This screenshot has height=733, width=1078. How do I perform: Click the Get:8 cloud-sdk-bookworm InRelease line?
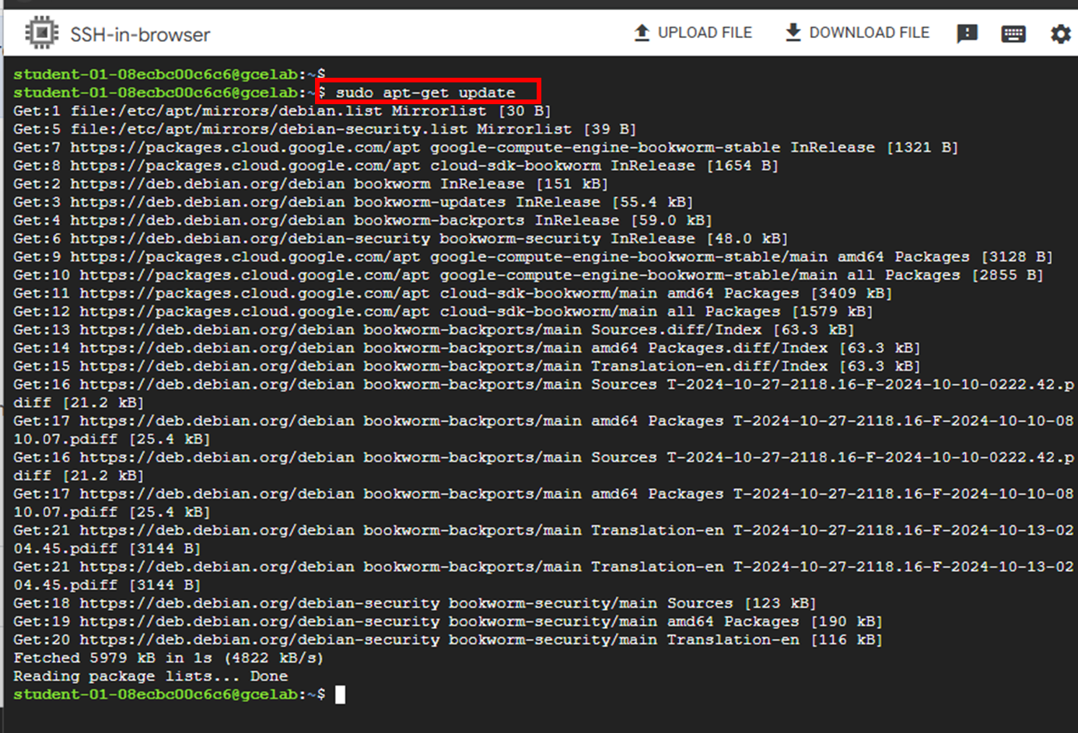click(395, 166)
